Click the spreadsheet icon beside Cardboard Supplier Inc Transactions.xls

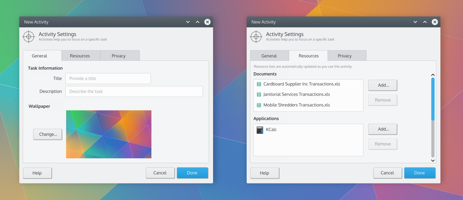[x=259, y=84]
